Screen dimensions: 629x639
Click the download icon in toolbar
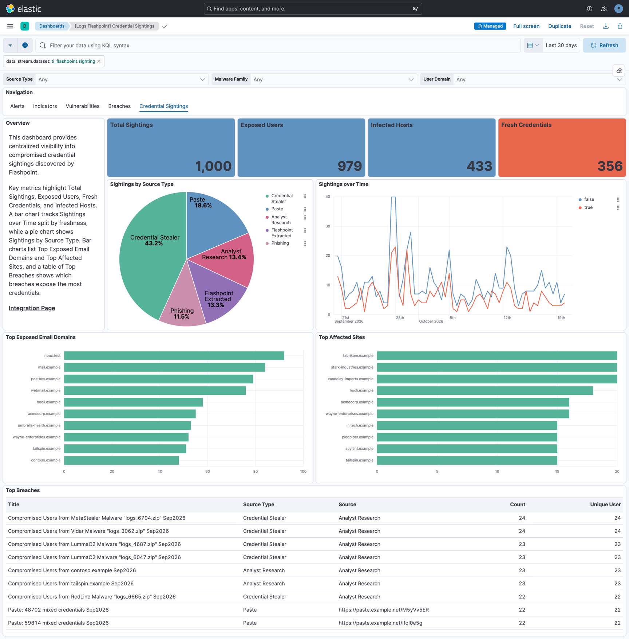606,26
